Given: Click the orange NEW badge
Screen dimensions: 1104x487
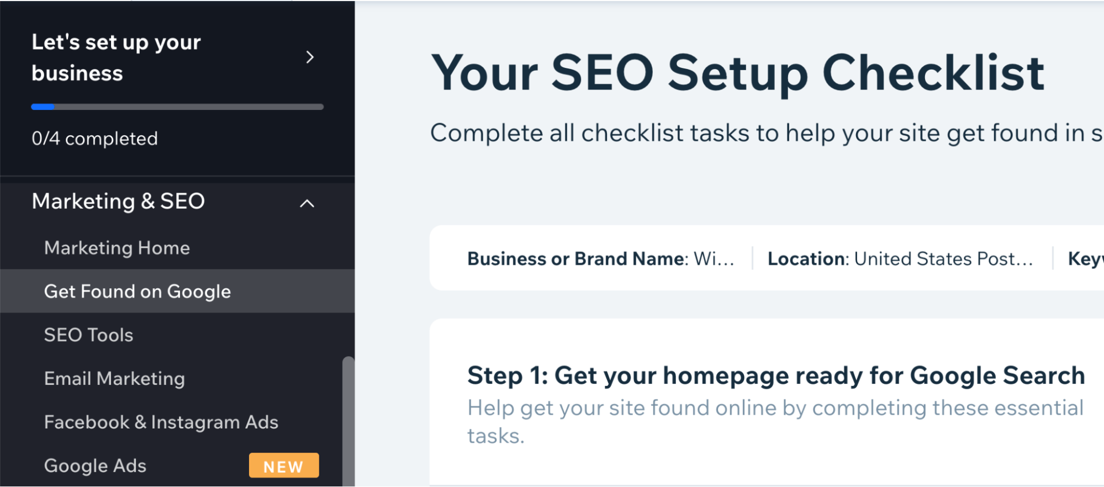Looking at the screenshot, I should [283, 466].
